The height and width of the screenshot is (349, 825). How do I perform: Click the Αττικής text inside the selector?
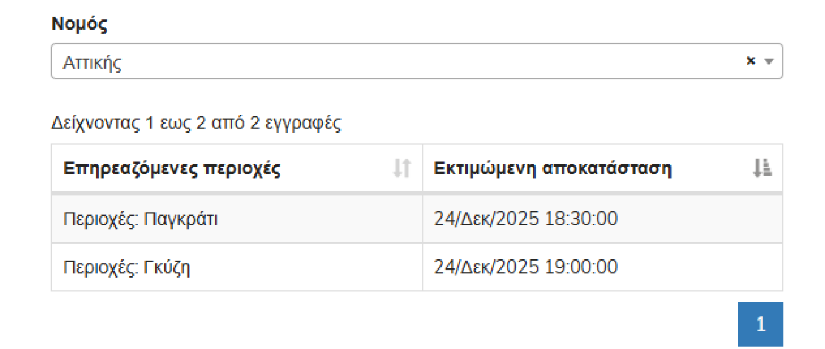point(92,62)
